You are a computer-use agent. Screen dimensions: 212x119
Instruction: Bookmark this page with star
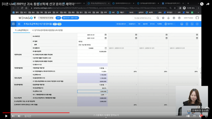175,8
